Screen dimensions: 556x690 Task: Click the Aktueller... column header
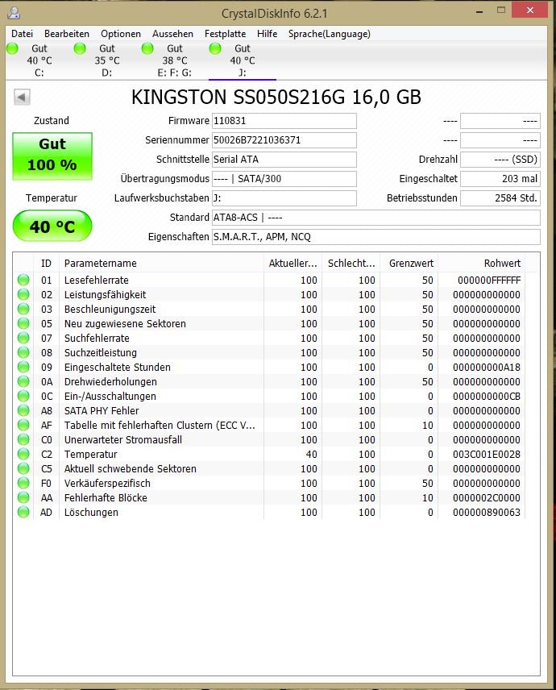(293, 263)
